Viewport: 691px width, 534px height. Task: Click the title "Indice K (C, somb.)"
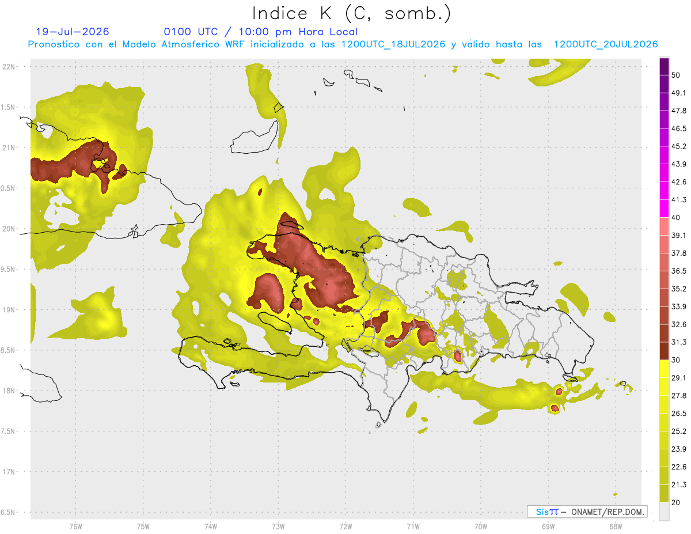(x=352, y=14)
